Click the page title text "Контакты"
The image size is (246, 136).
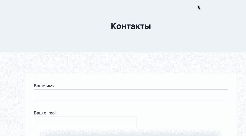(x=131, y=26)
